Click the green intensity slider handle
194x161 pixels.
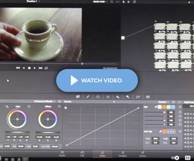(x=164, y=121)
